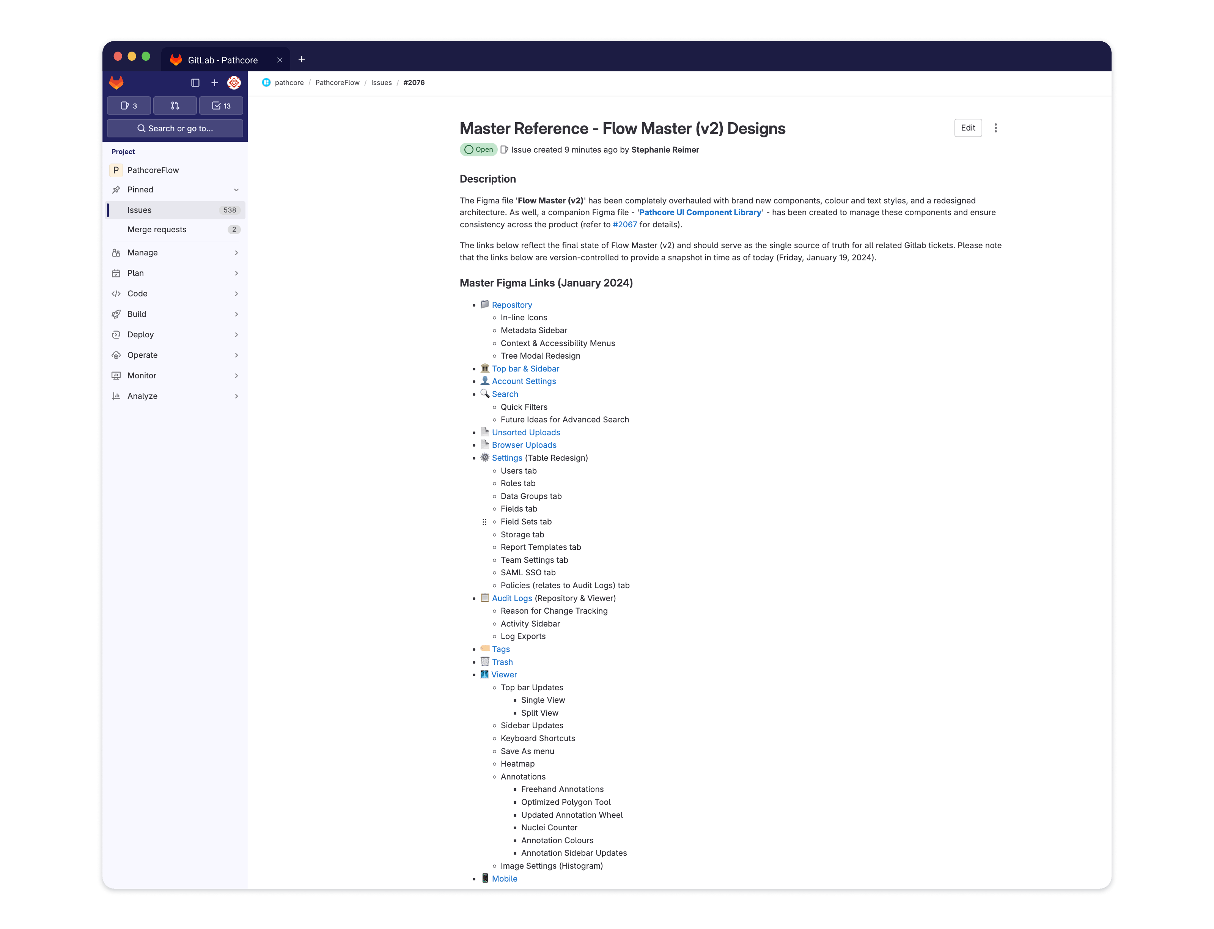Open the Audit Logs link

512,598
